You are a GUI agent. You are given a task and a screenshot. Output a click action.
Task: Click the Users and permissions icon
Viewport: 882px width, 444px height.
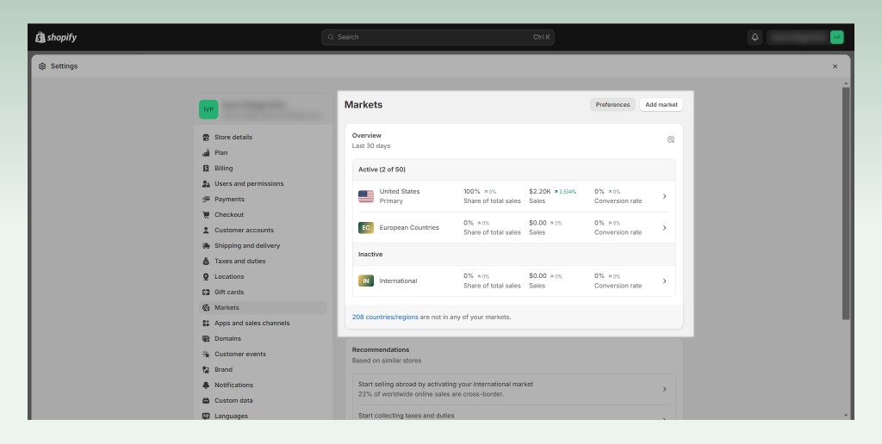pos(206,184)
